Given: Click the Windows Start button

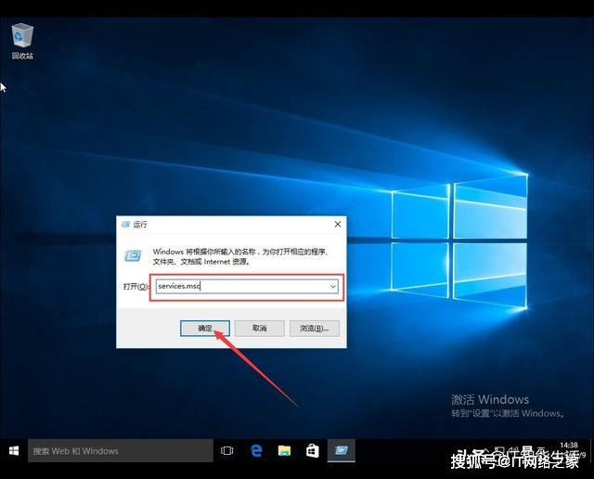Looking at the screenshot, I should coord(14,450).
